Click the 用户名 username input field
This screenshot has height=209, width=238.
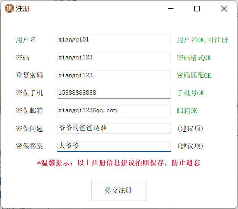coord(114,40)
